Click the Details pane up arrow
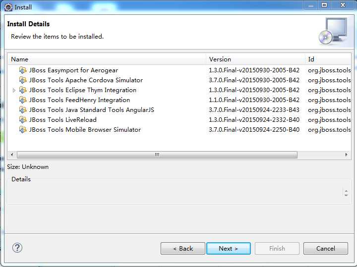The width and height of the screenshot is (357, 267). pyautogui.click(x=346, y=191)
